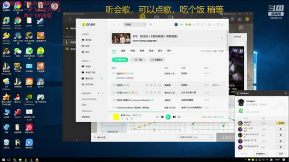Open more options for the second song row

click(x=159, y=85)
